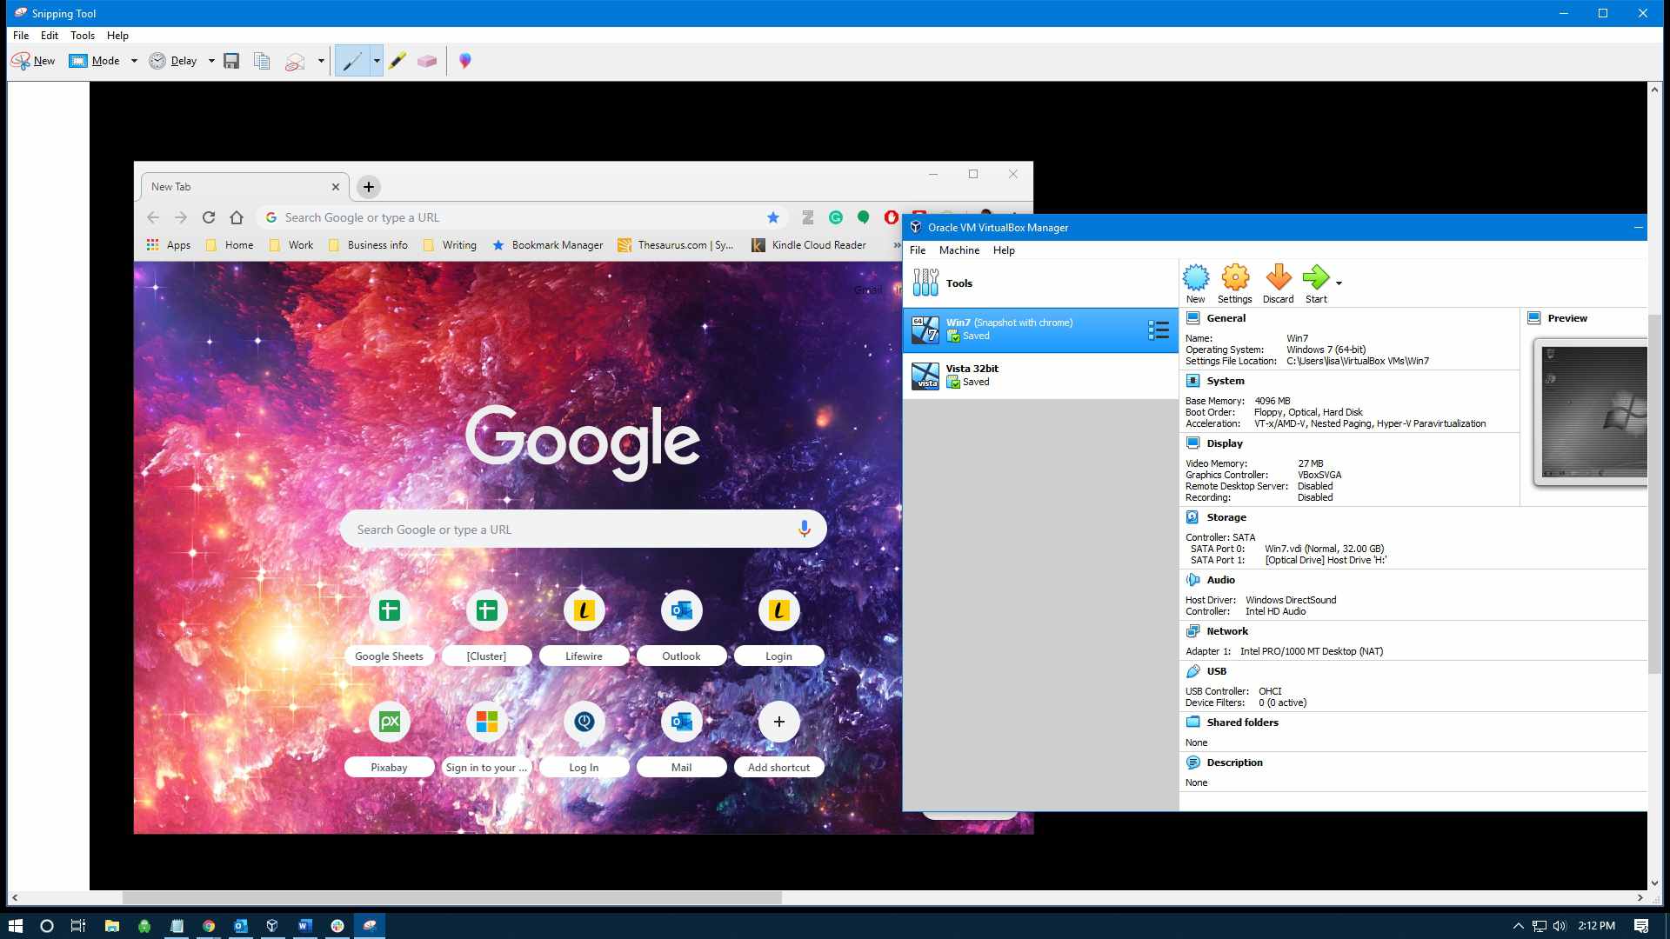Click the Mode button in Snipping Tool
Screen dimensions: 1670x939
point(95,61)
